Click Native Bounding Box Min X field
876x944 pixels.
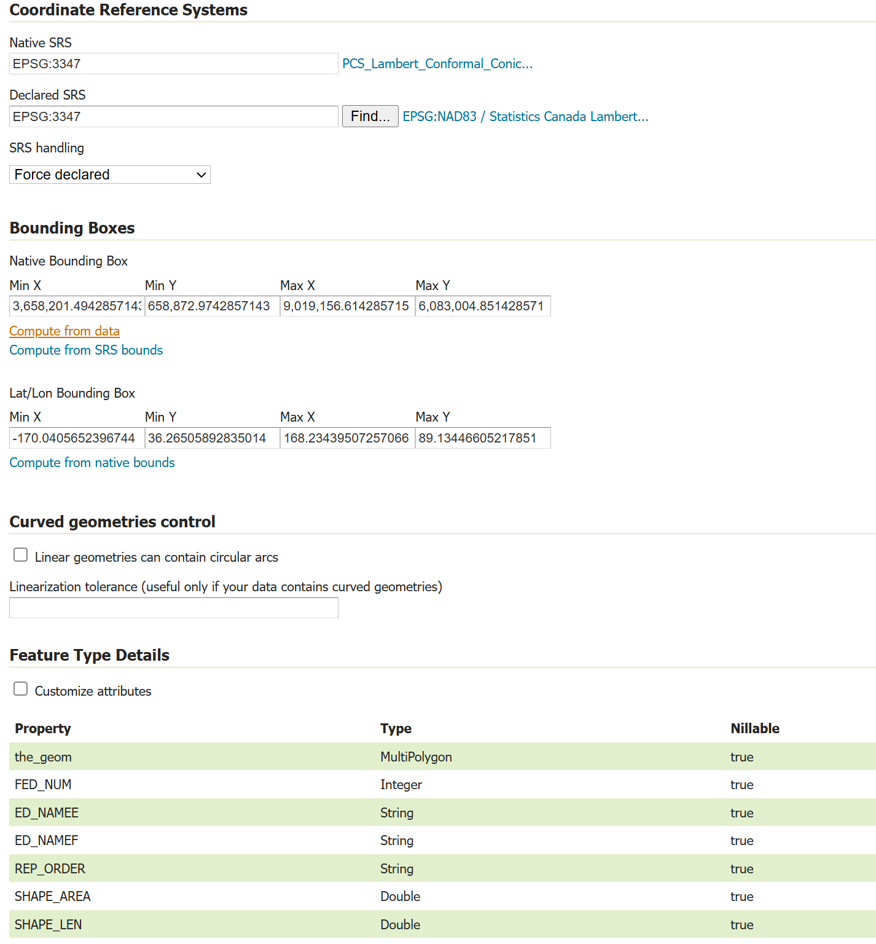pyautogui.click(x=77, y=306)
